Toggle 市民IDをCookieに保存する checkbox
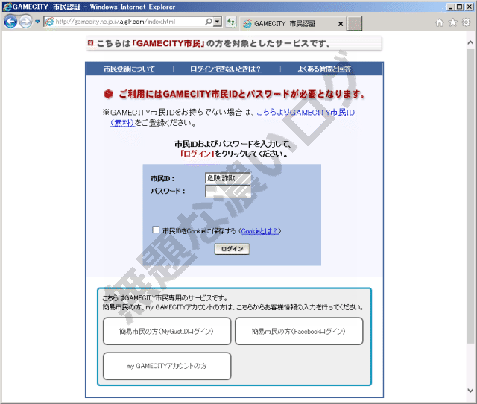Screen dimensions: 477x404 [156, 230]
